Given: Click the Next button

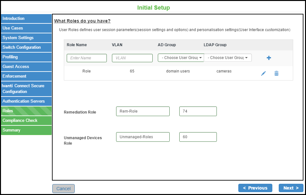Looking at the screenshot, I should tap(291, 188).
